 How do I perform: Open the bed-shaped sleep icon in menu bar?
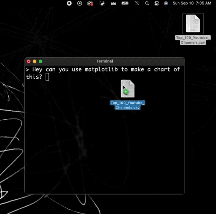click(x=113, y=3)
